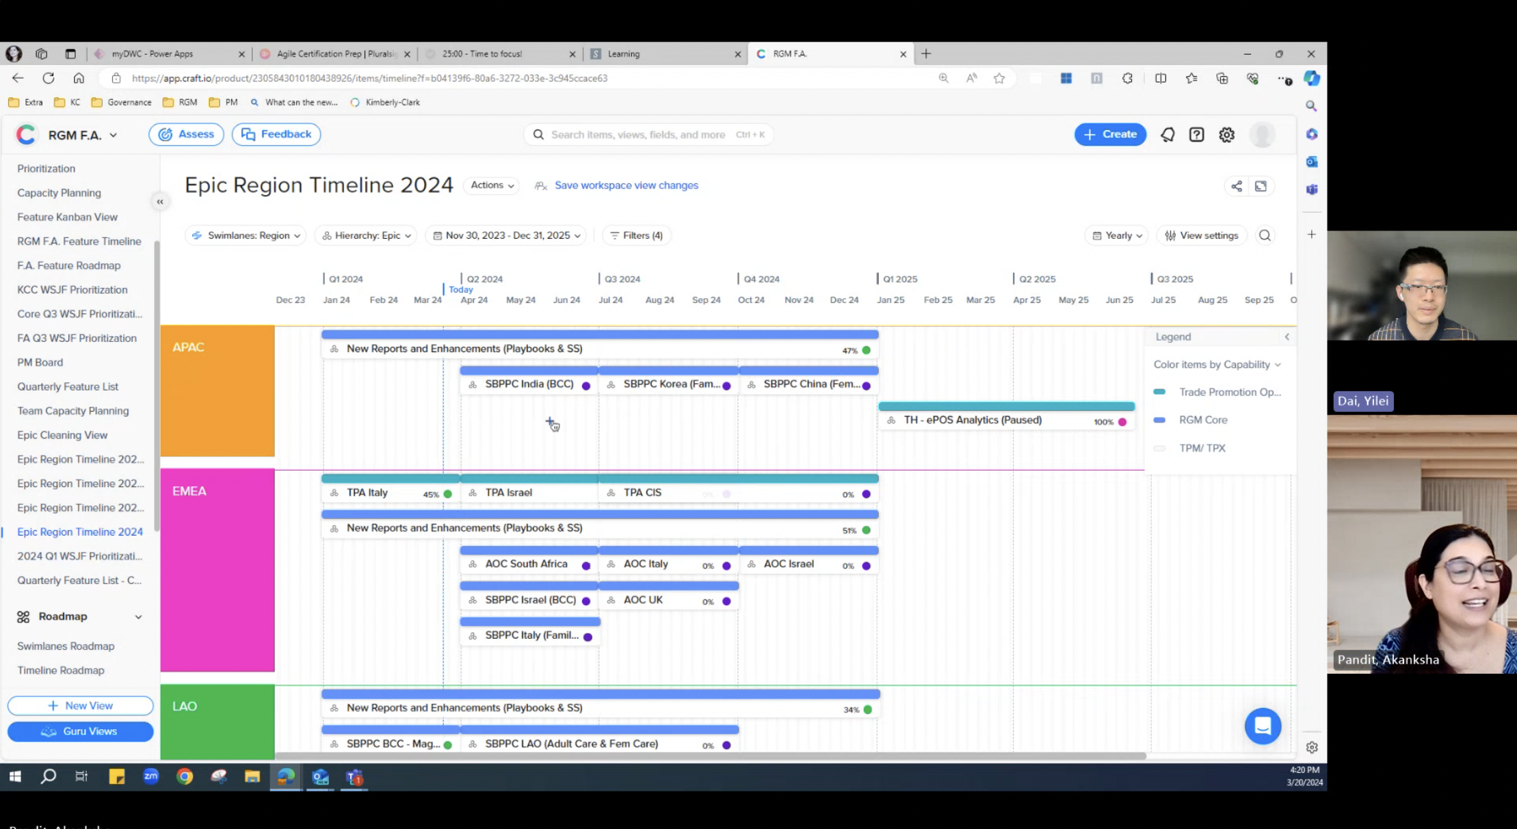Screen dimensions: 1517x829
Task: Click the user profile avatar
Action: (x=1262, y=135)
